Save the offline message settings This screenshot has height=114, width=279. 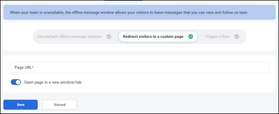[x=21, y=105]
